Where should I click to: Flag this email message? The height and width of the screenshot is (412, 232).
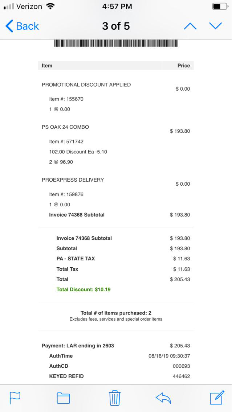coord(15,398)
